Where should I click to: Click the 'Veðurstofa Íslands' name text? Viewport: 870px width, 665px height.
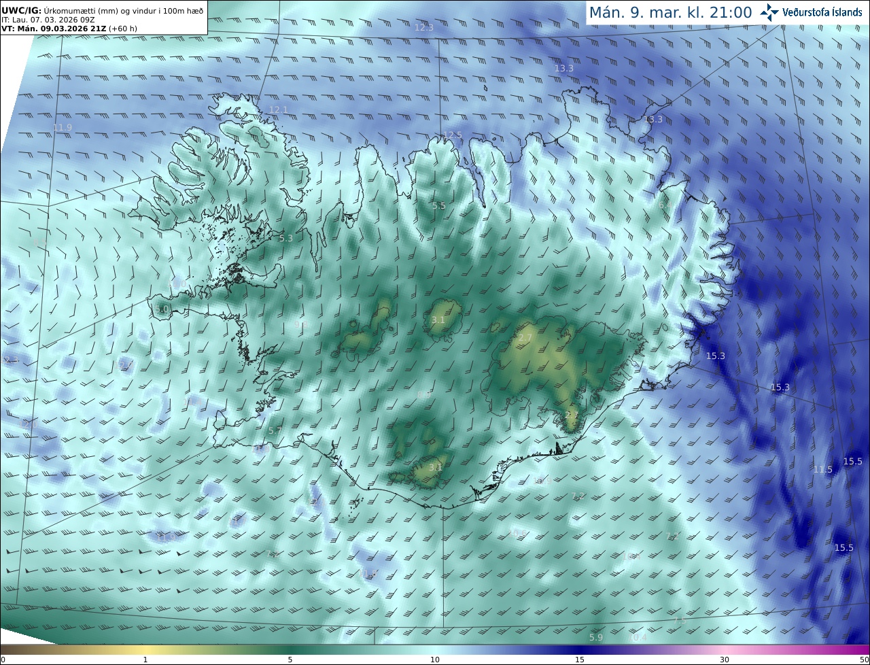pos(822,12)
